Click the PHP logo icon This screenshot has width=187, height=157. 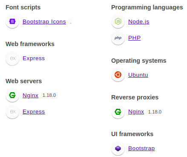118,38
